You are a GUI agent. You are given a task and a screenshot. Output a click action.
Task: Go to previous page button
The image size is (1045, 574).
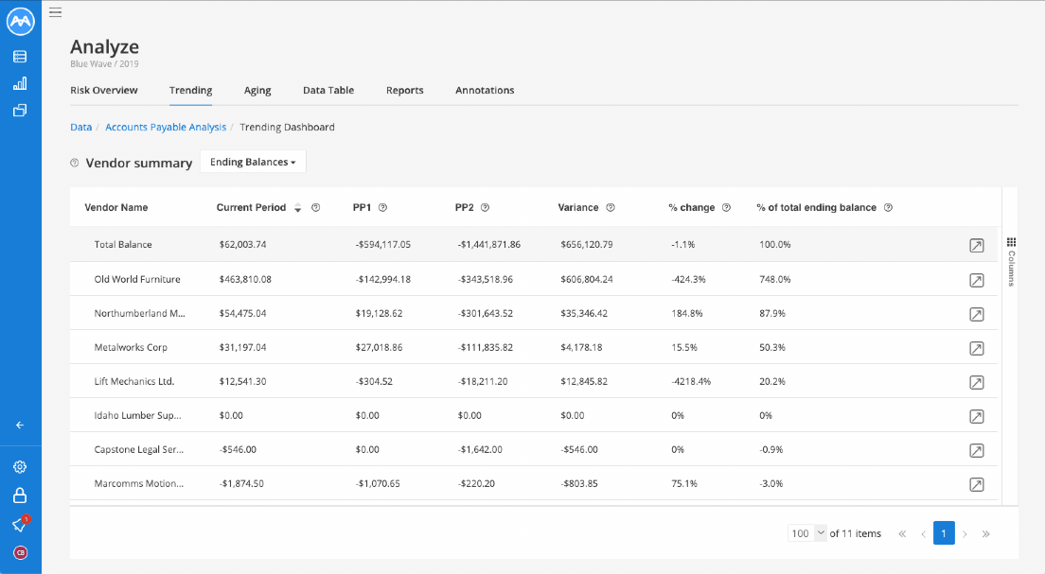click(923, 533)
